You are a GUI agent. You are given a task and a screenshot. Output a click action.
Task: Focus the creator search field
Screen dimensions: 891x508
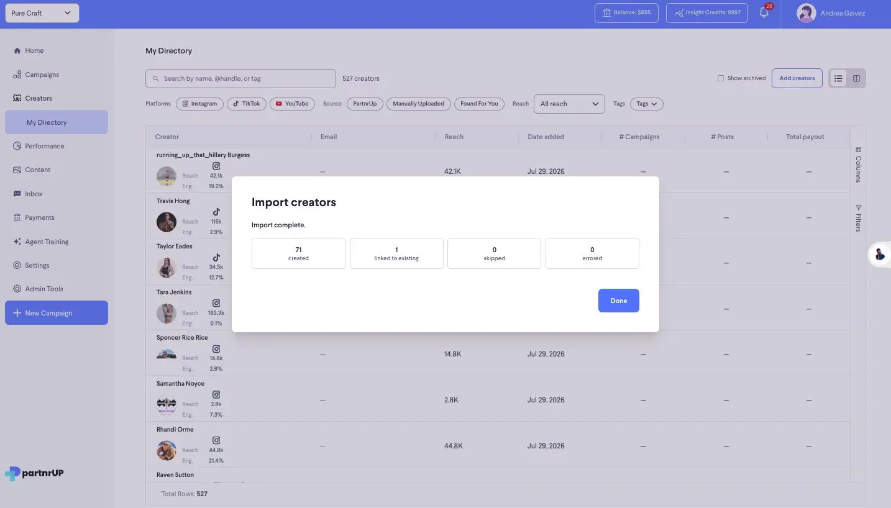tap(240, 78)
